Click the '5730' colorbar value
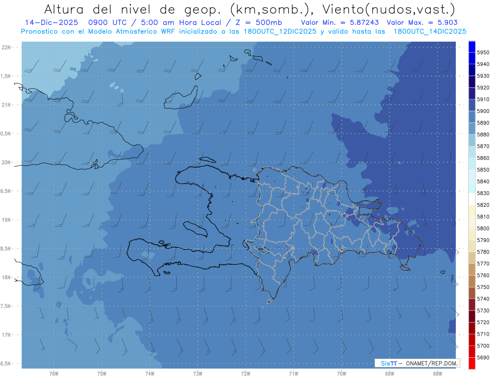Viewport: 491px width, 379px height. pos(483,311)
